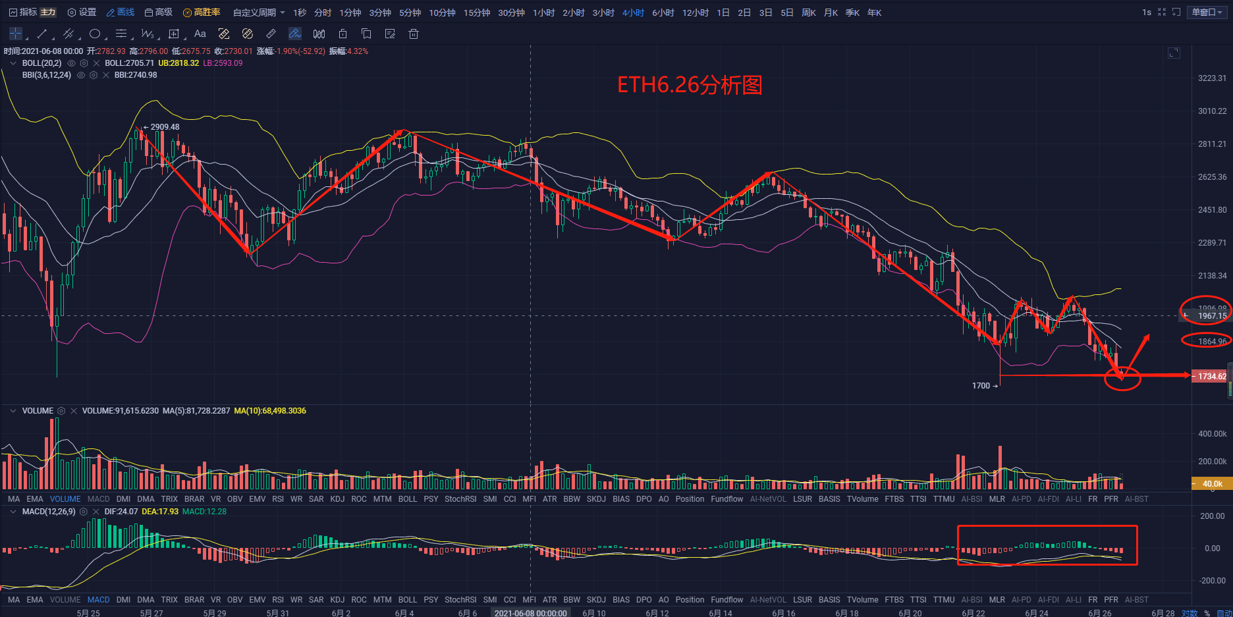Viewport: 1233px width, 617px height.
Task: Pick the ellipse shape tool
Action: pos(95,34)
